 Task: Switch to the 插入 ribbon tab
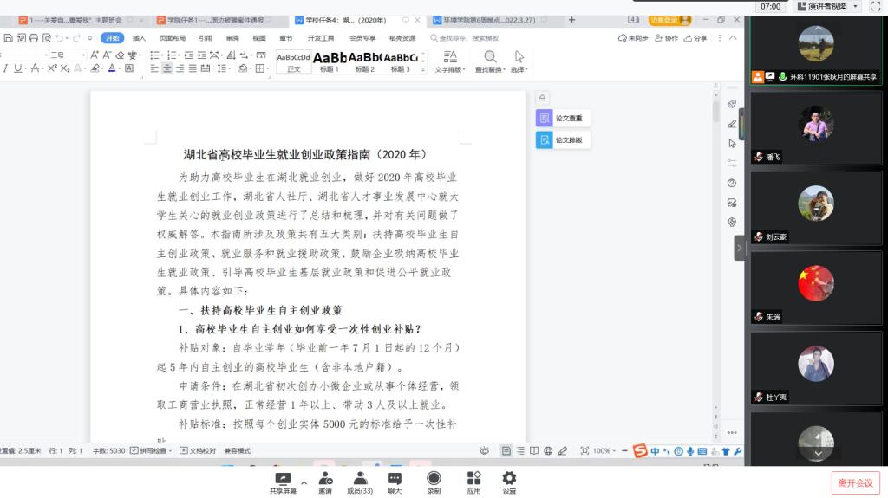[139, 38]
